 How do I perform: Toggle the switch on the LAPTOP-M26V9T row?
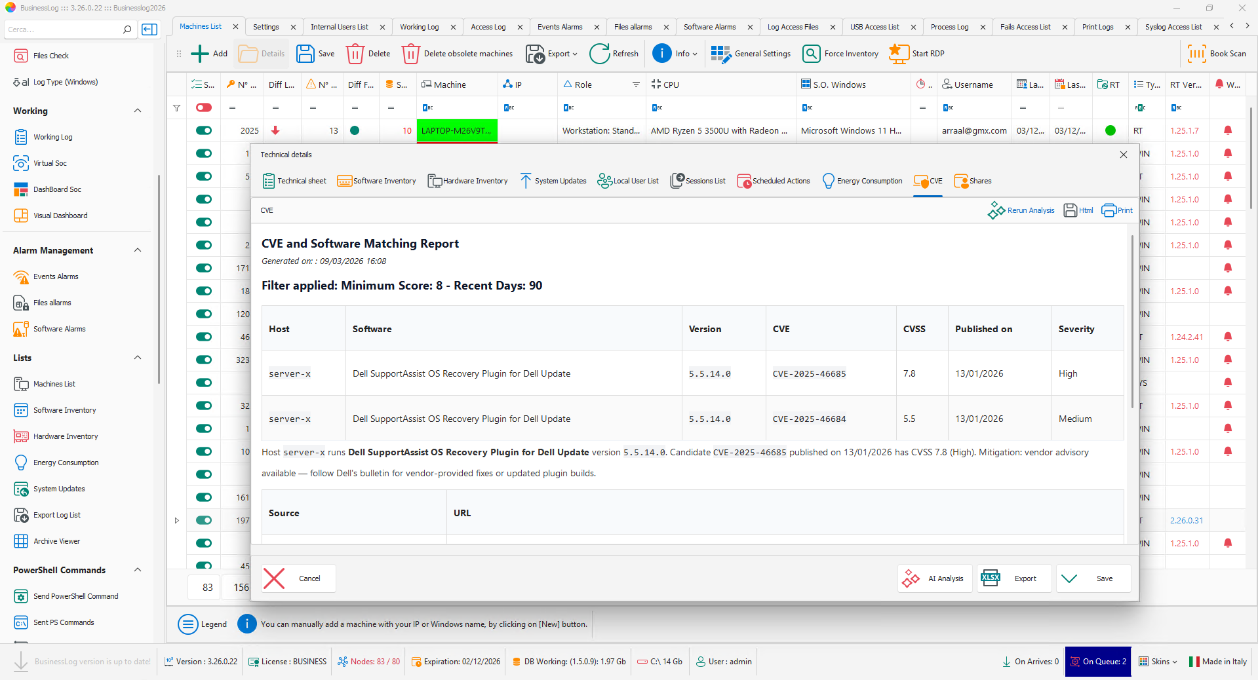pos(204,130)
